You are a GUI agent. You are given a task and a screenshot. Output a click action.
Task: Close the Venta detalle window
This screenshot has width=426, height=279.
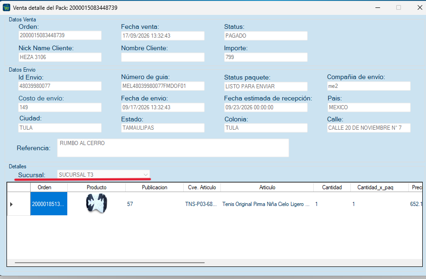pyautogui.click(x=420, y=7)
